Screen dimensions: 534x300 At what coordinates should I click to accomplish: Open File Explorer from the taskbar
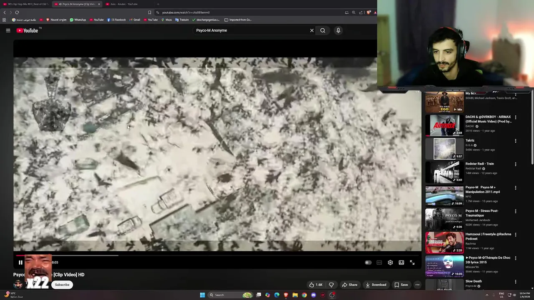point(295,295)
